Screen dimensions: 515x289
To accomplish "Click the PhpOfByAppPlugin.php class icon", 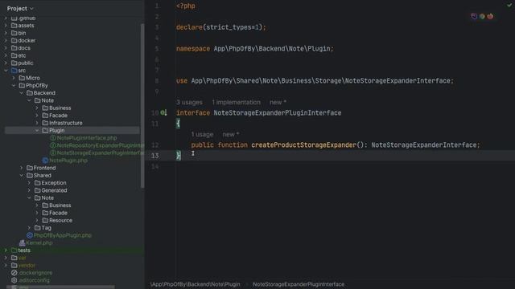I will coord(30,235).
